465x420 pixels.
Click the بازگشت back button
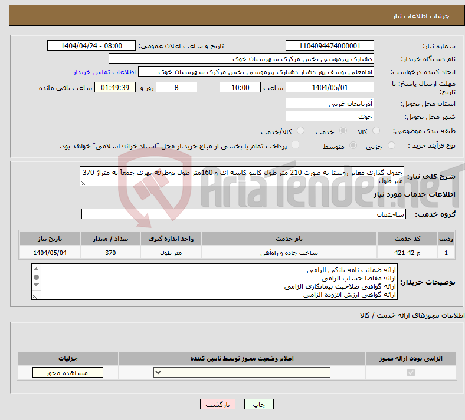coord(218,404)
